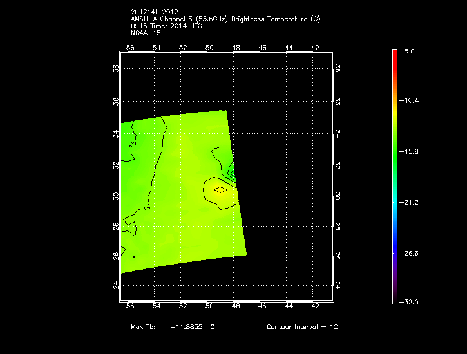This screenshot has width=467, height=354.
Task: Click the diamond-shaped contour at the warm core
Action: (x=220, y=189)
